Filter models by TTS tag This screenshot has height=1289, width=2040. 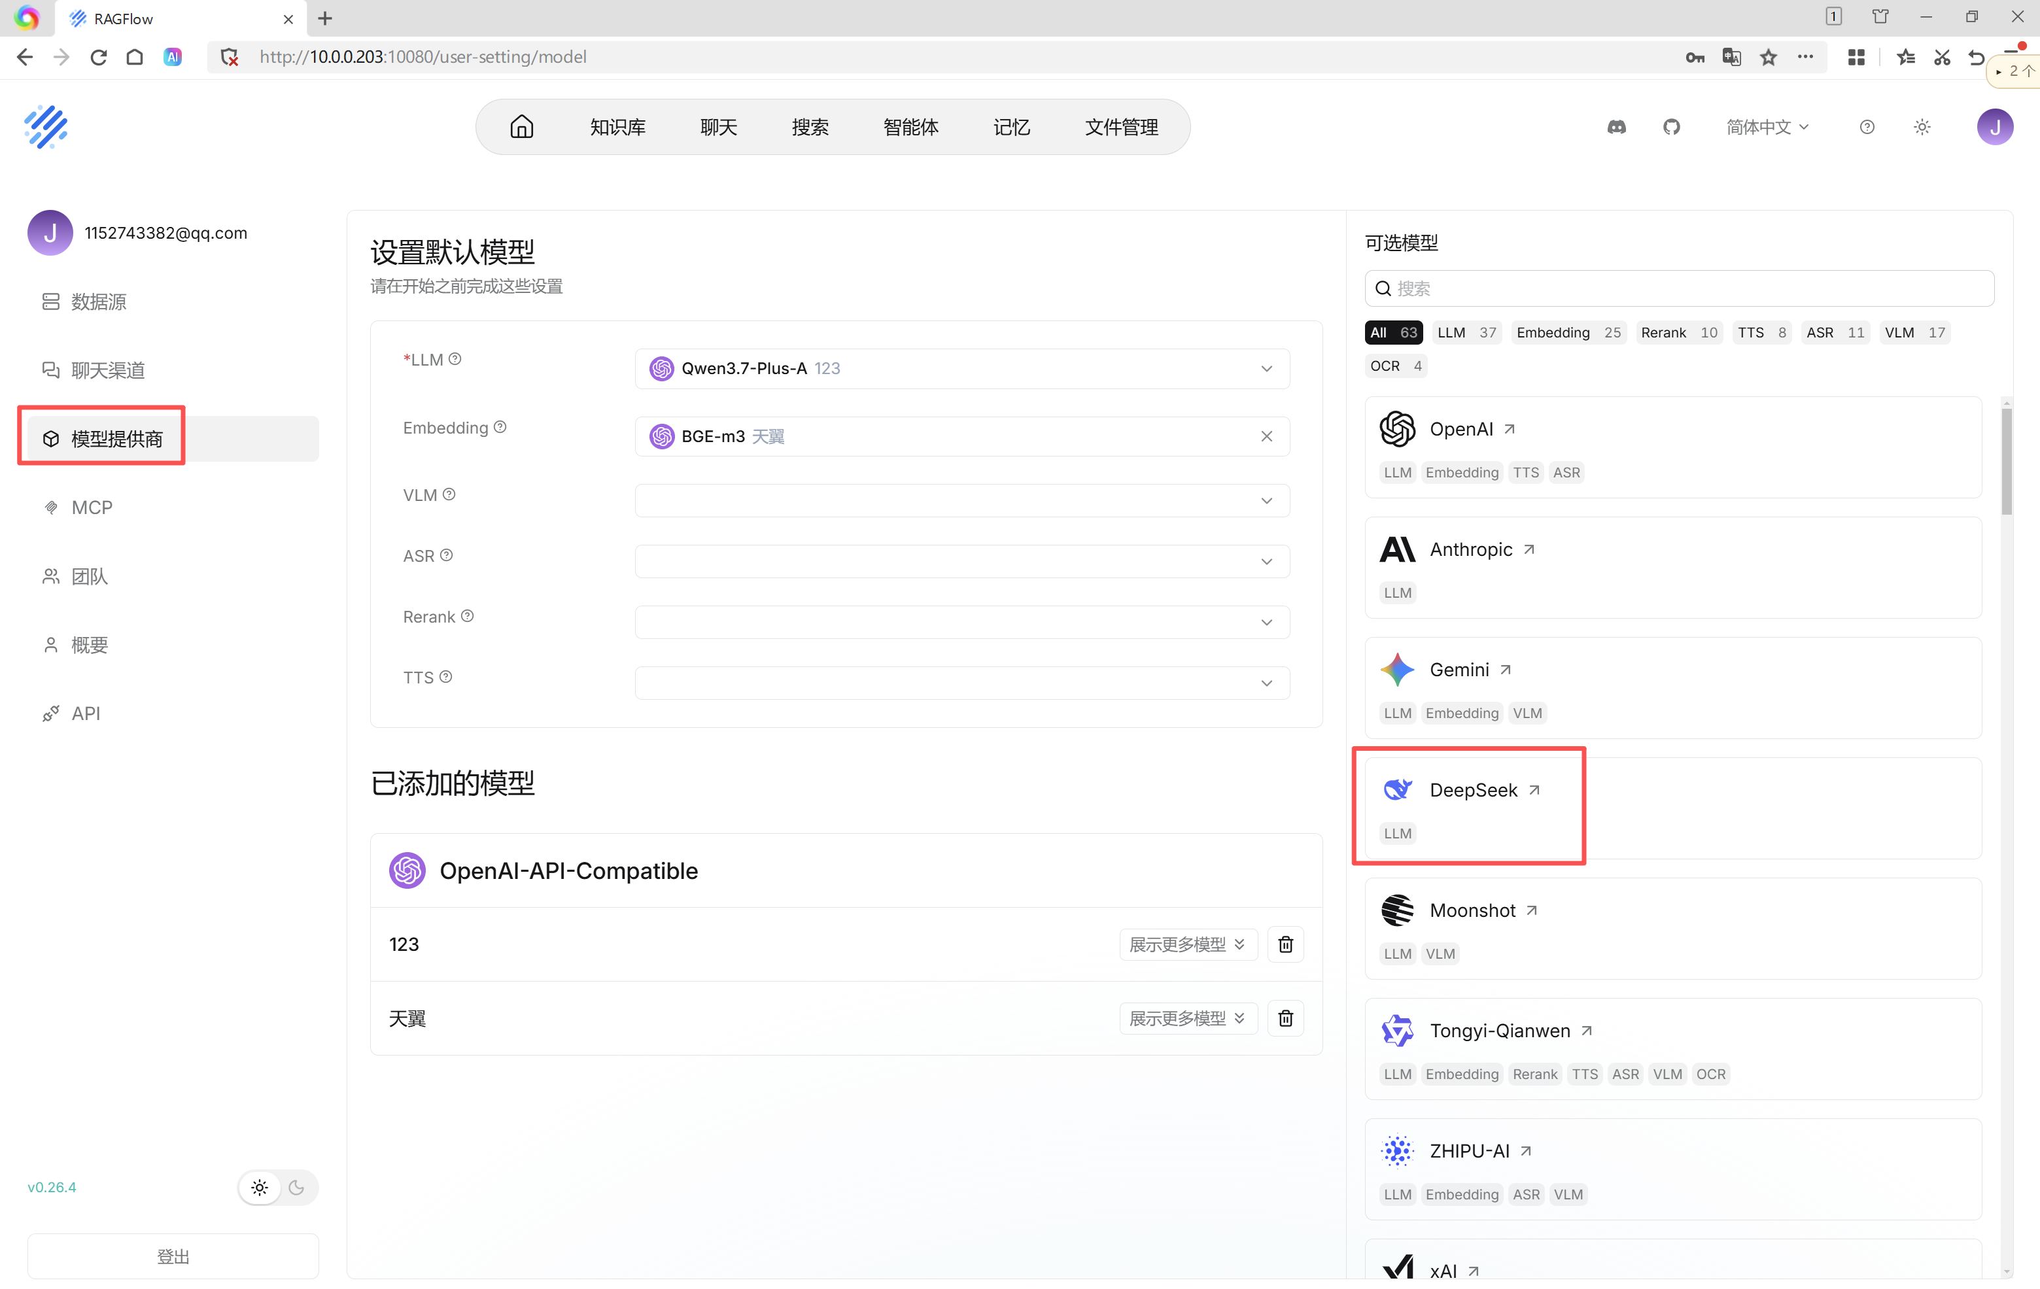click(1761, 333)
